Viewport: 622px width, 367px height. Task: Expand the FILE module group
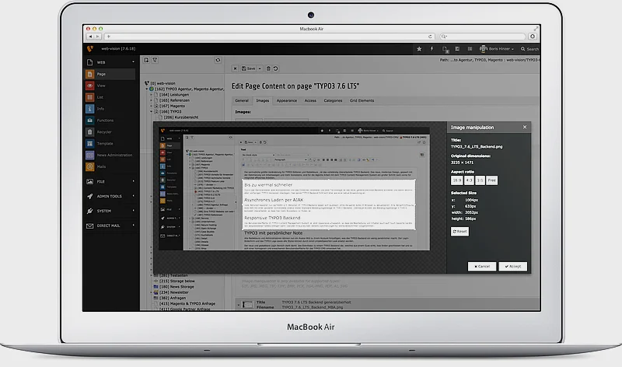click(x=110, y=181)
